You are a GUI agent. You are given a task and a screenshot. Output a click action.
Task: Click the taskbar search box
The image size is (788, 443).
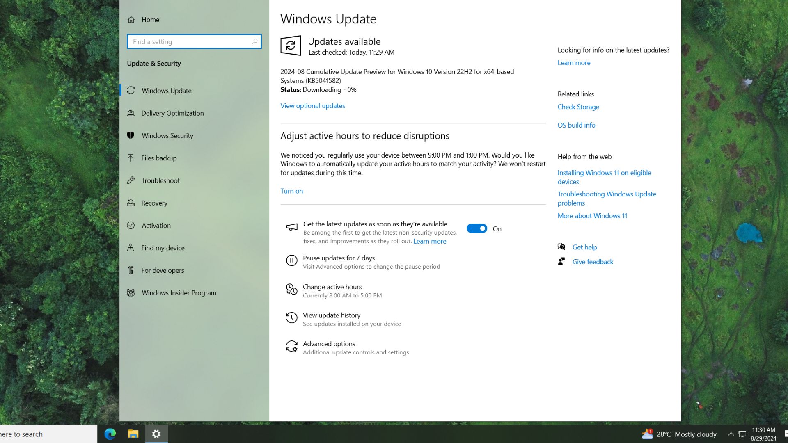pyautogui.click(x=48, y=434)
